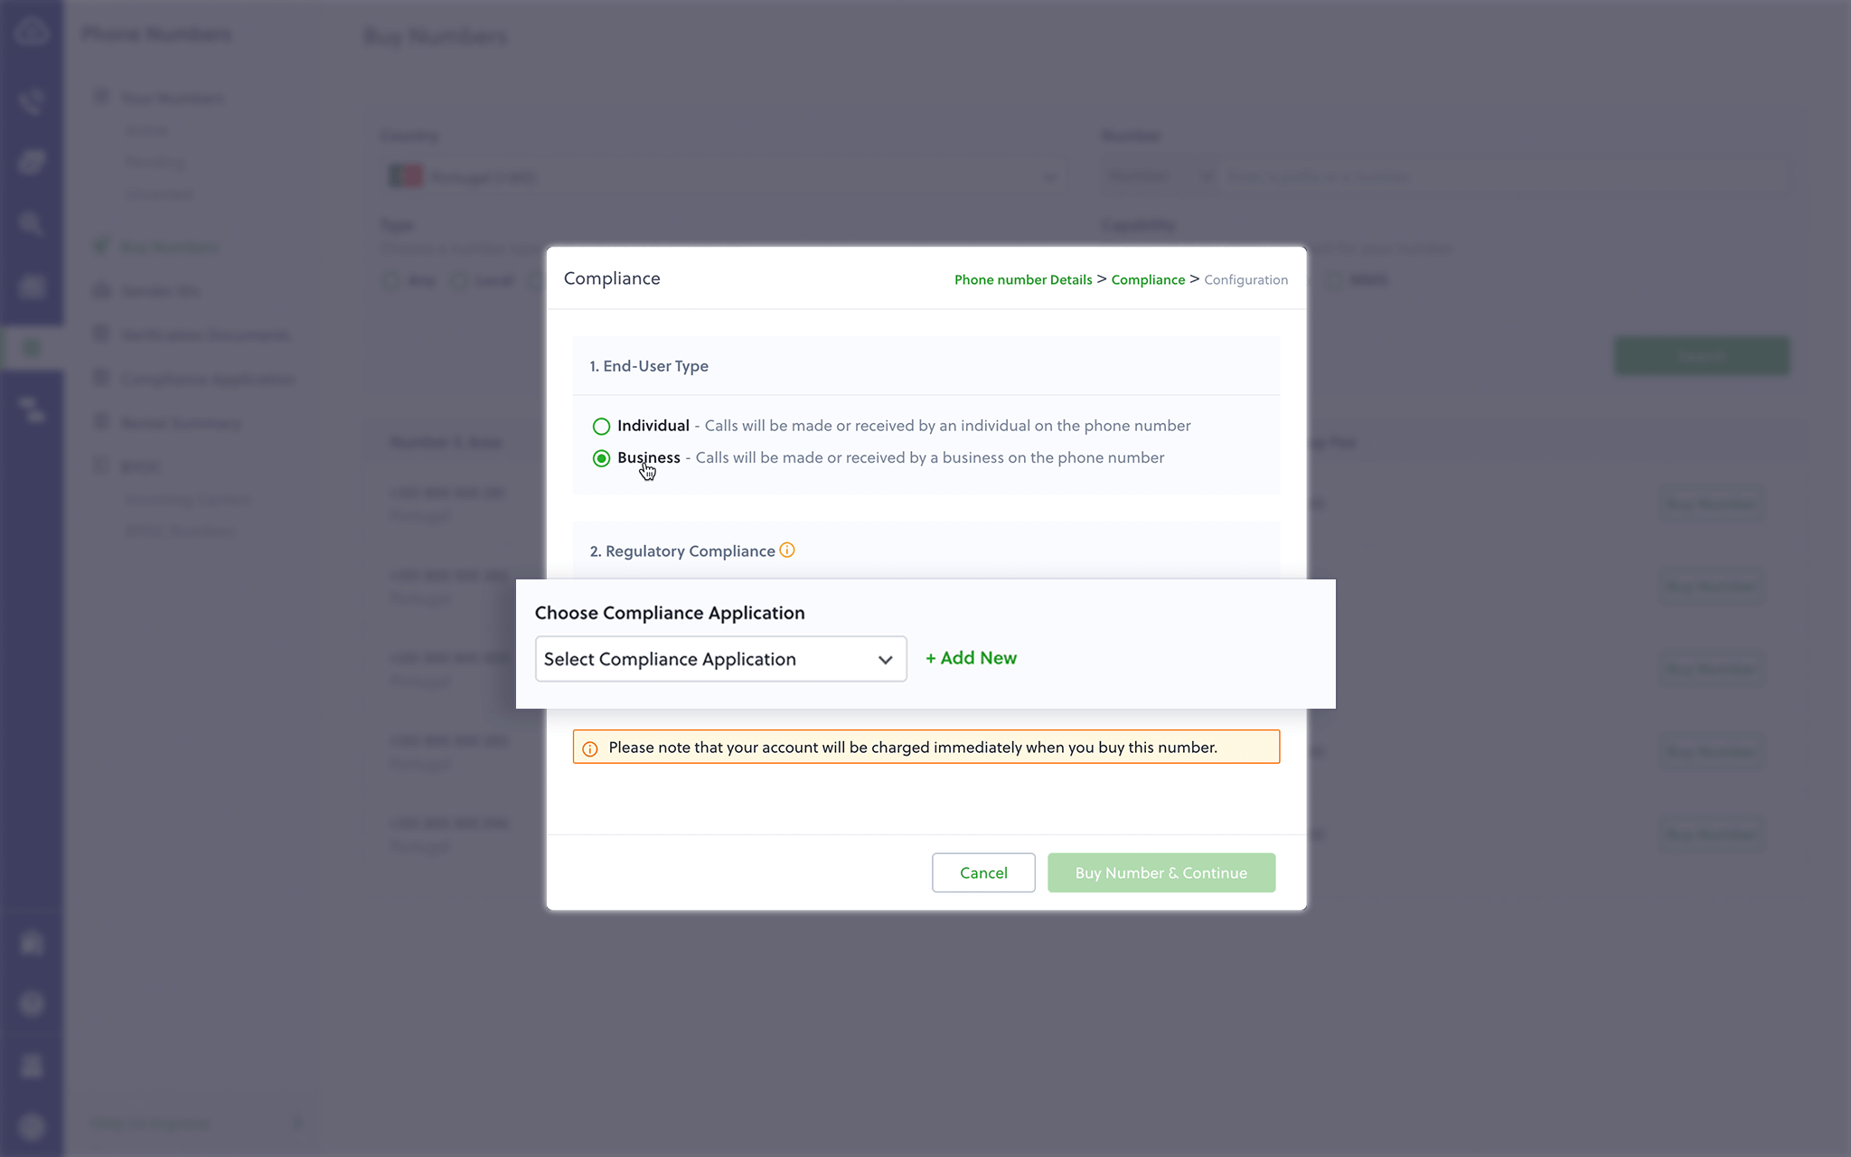The height and width of the screenshot is (1157, 1851).
Task: Click the green active icon in the sidebar rail
Action: 32,348
